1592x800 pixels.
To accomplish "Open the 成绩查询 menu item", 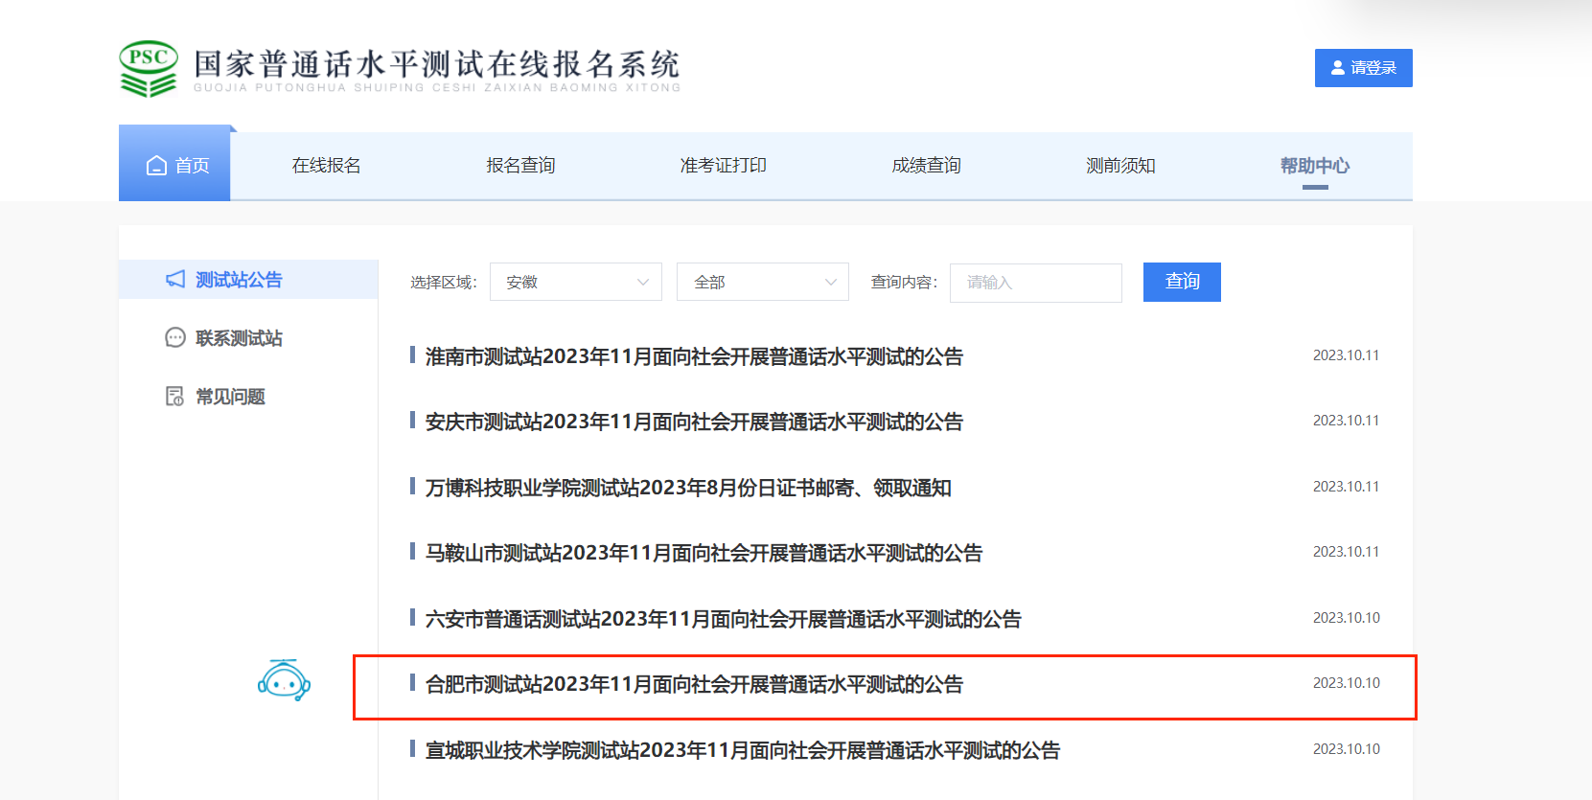I will coord(926,166).
